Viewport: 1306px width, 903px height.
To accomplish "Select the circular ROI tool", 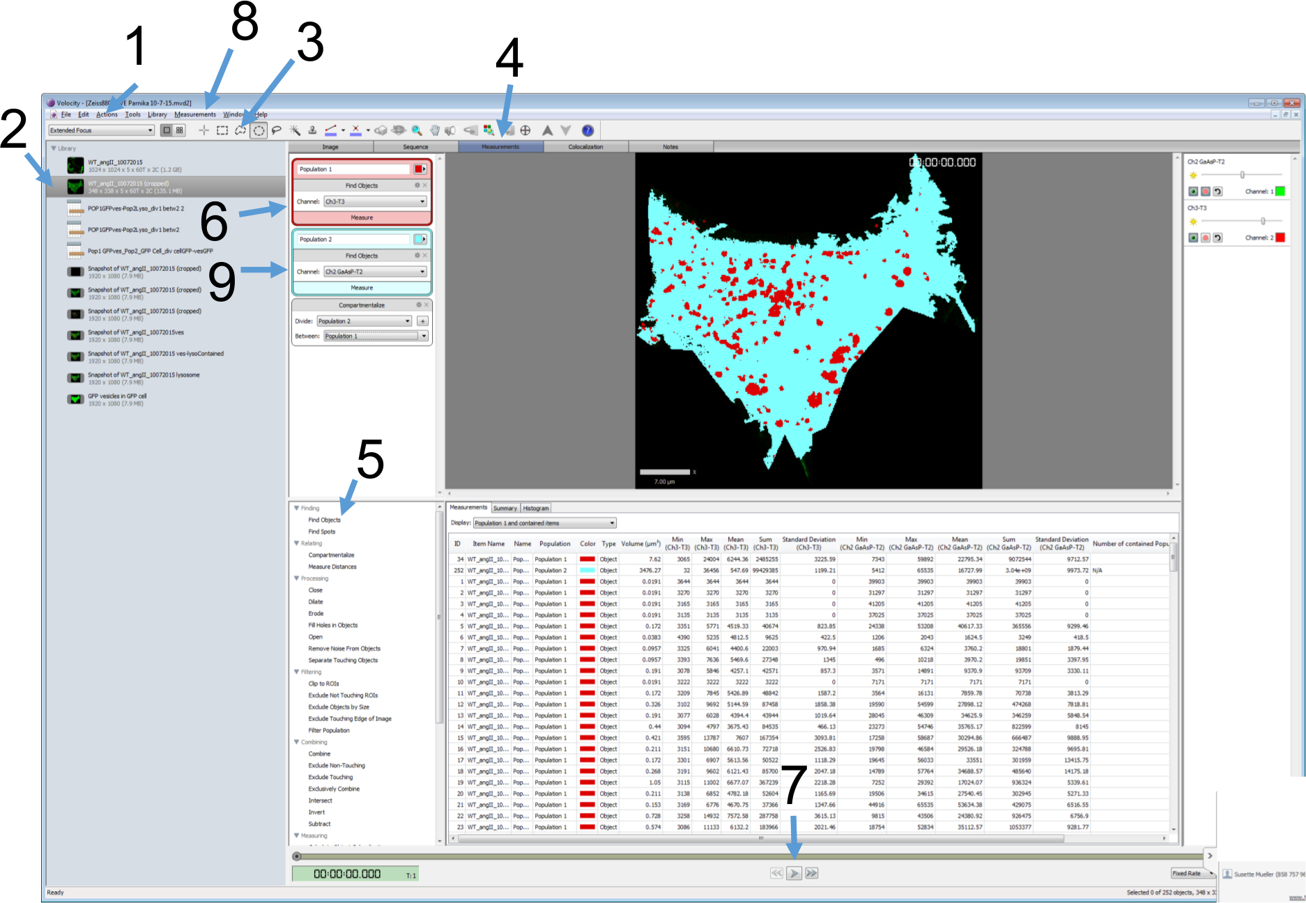I will (x=259, y=130).
